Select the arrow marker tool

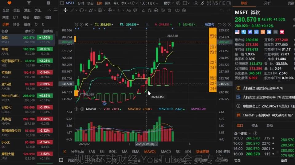coord(119,10)
